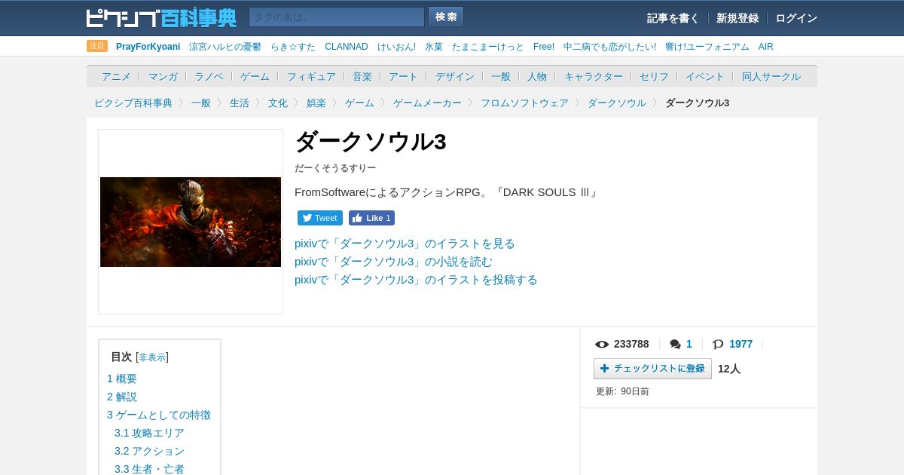Go to 一般 breadcrumb
Viewport: 904px width, 475px height.
201,103
